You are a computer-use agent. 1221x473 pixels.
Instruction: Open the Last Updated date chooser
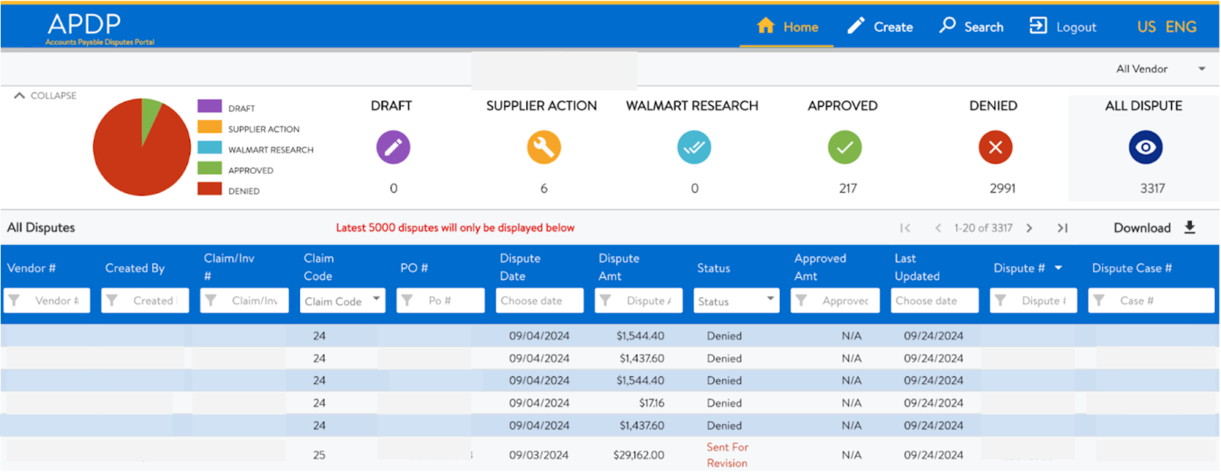(x=935, y=301)
